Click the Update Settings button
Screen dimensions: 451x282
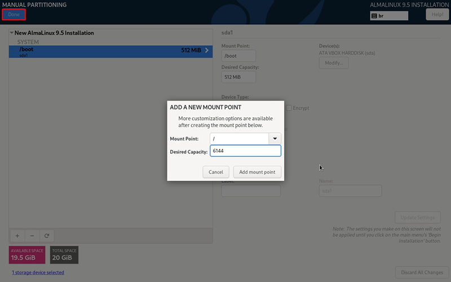(x=418, y=218)
